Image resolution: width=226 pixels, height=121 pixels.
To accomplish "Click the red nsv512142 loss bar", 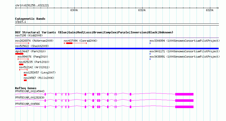I will [x=23, y=70].
